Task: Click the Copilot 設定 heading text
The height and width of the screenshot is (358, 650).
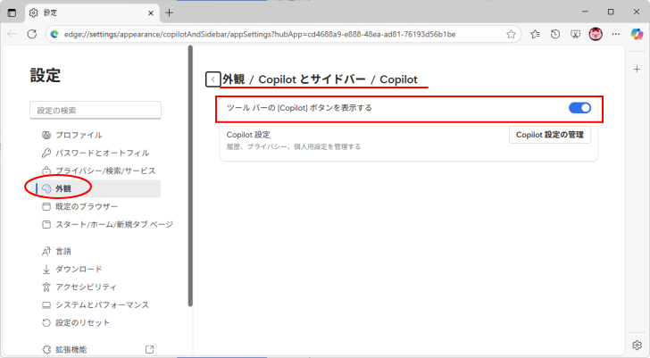Action: (248, 135)
